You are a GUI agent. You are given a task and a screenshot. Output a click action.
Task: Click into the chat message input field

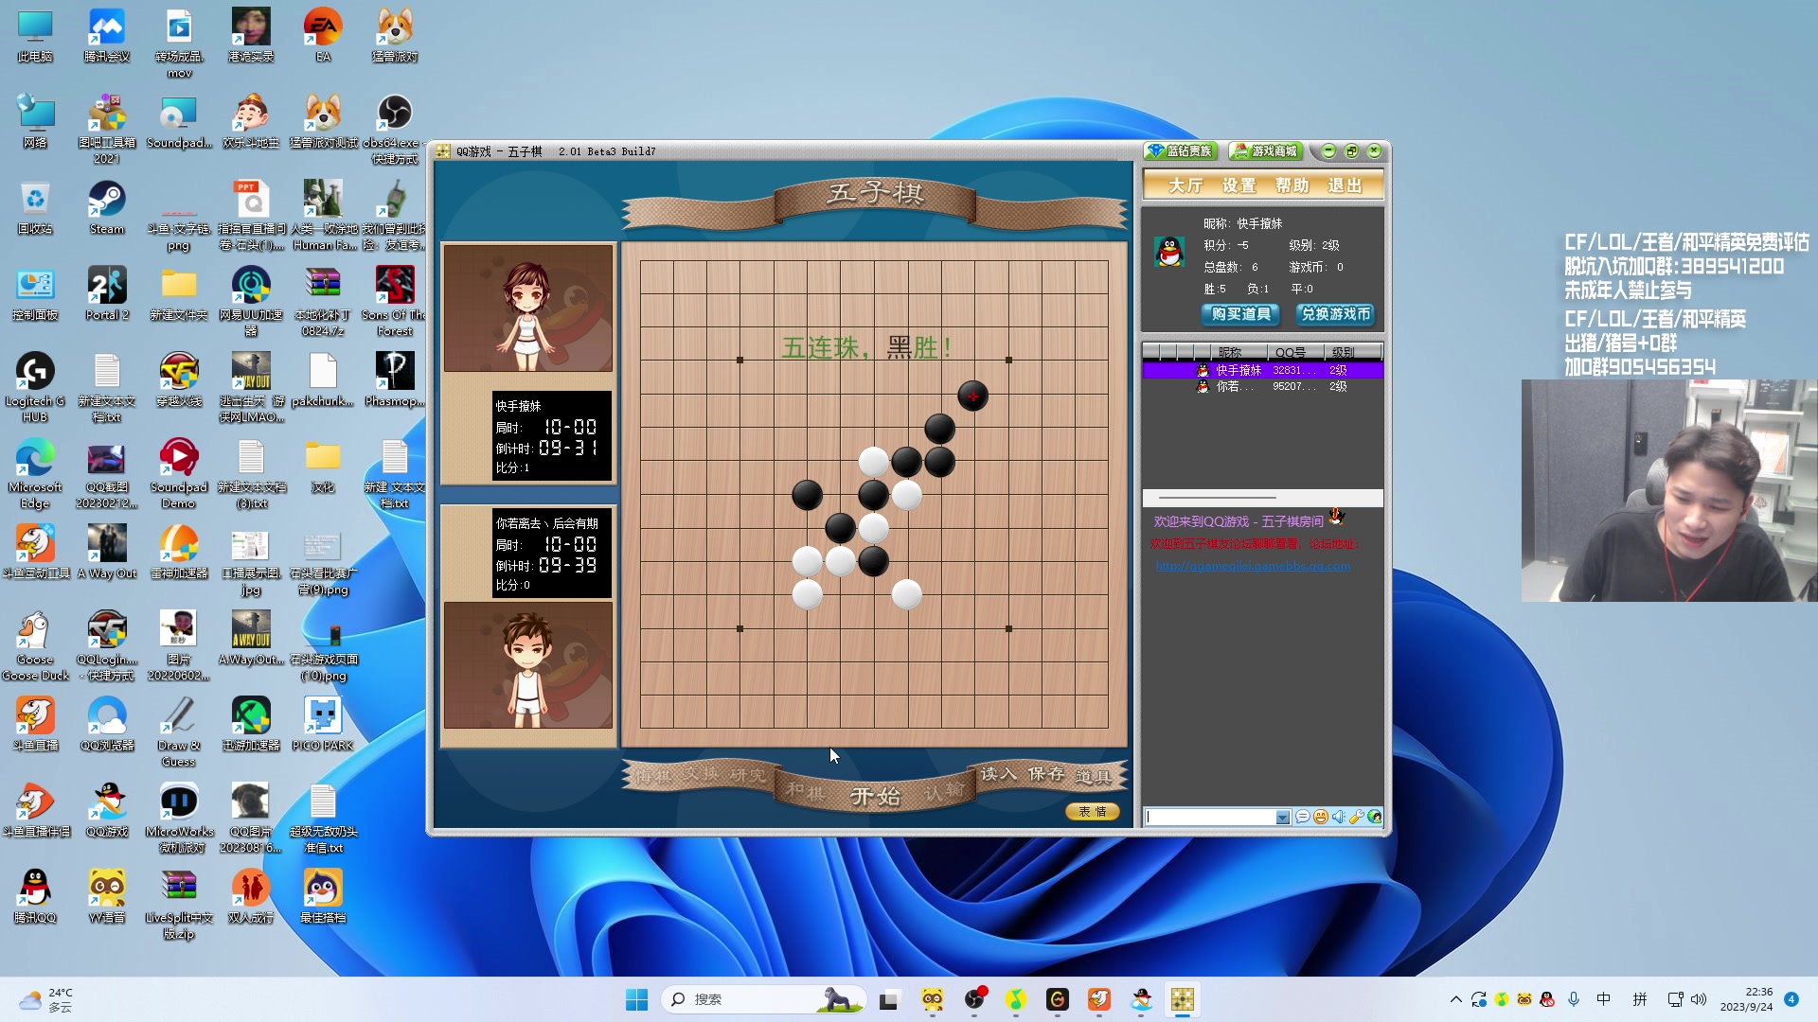[1210, 818]
